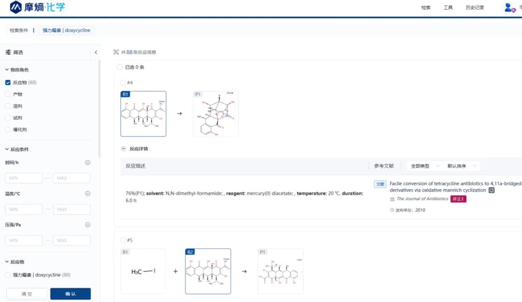Collapse 反应详情 with the minus icon
The image size is (522, 302).
click(124, 149)
